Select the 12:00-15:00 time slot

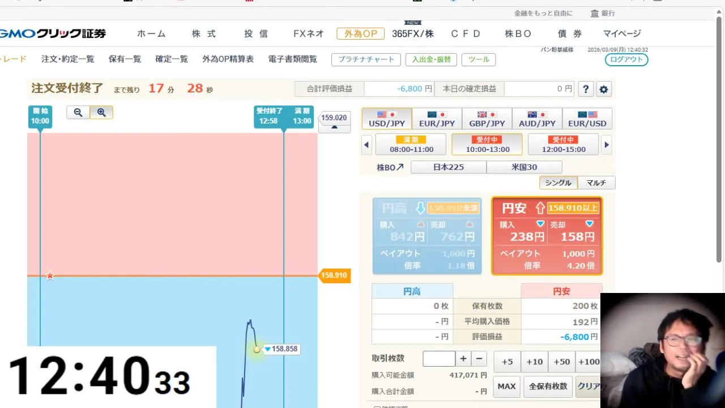[563, 144]
